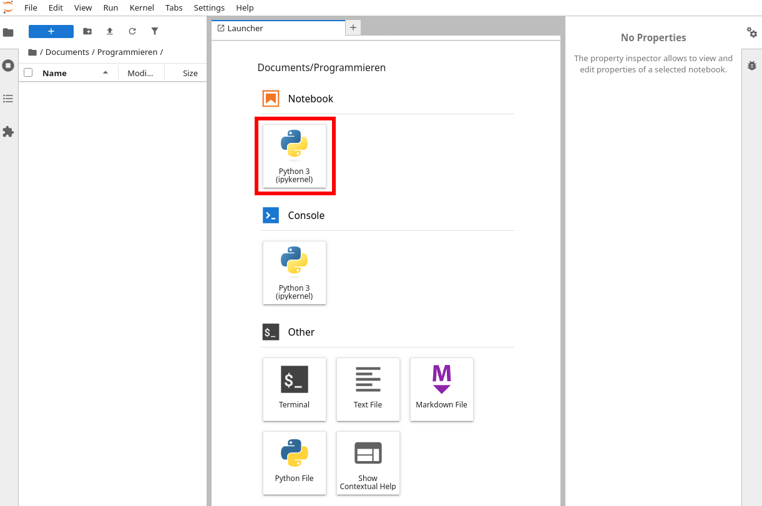Toggle the property inspector gears icon
The width and height of the screenshot is (762, 506).
[x=752, y=32]
